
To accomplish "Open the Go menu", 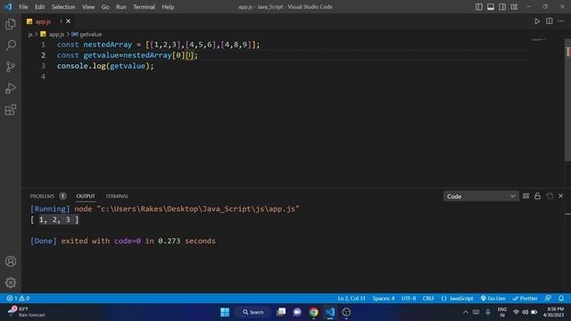I will tap(105, 7).
